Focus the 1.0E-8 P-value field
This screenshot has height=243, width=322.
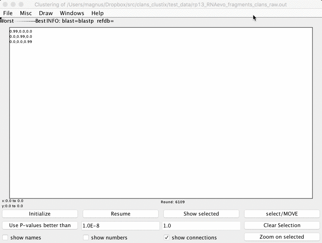pos(120,226)
